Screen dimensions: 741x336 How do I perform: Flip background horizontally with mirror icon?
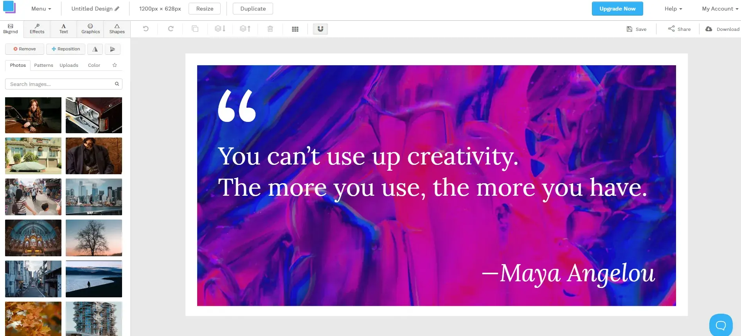[x=95, y=49]
